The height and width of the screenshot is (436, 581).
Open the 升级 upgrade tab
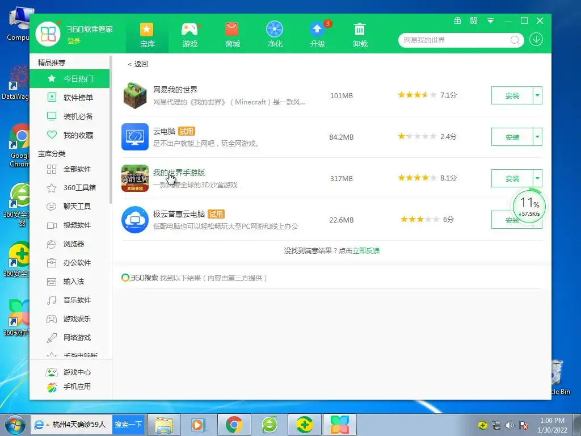pyautogui.click(x=318, y=35)
